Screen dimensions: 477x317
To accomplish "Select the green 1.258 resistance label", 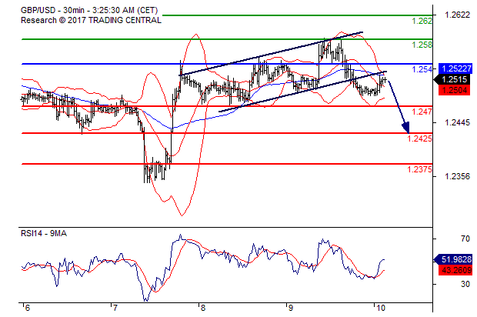I will tap(422, 45).
